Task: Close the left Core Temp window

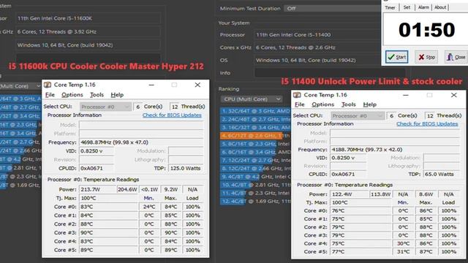Action: click(x=197, y=85)
